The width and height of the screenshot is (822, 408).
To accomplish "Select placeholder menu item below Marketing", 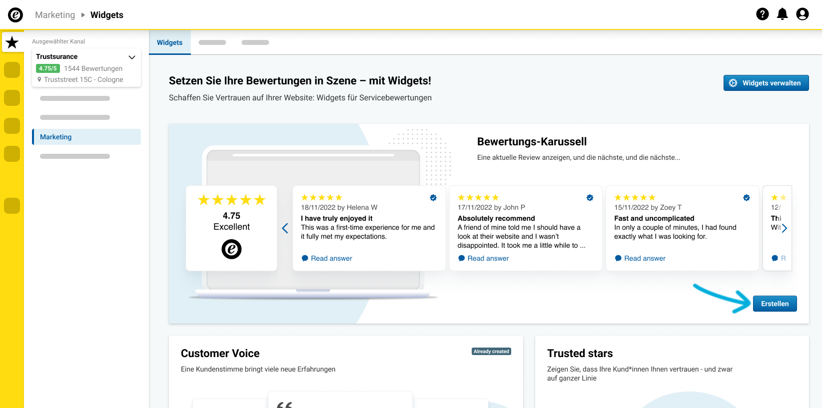I will [75, 156].
